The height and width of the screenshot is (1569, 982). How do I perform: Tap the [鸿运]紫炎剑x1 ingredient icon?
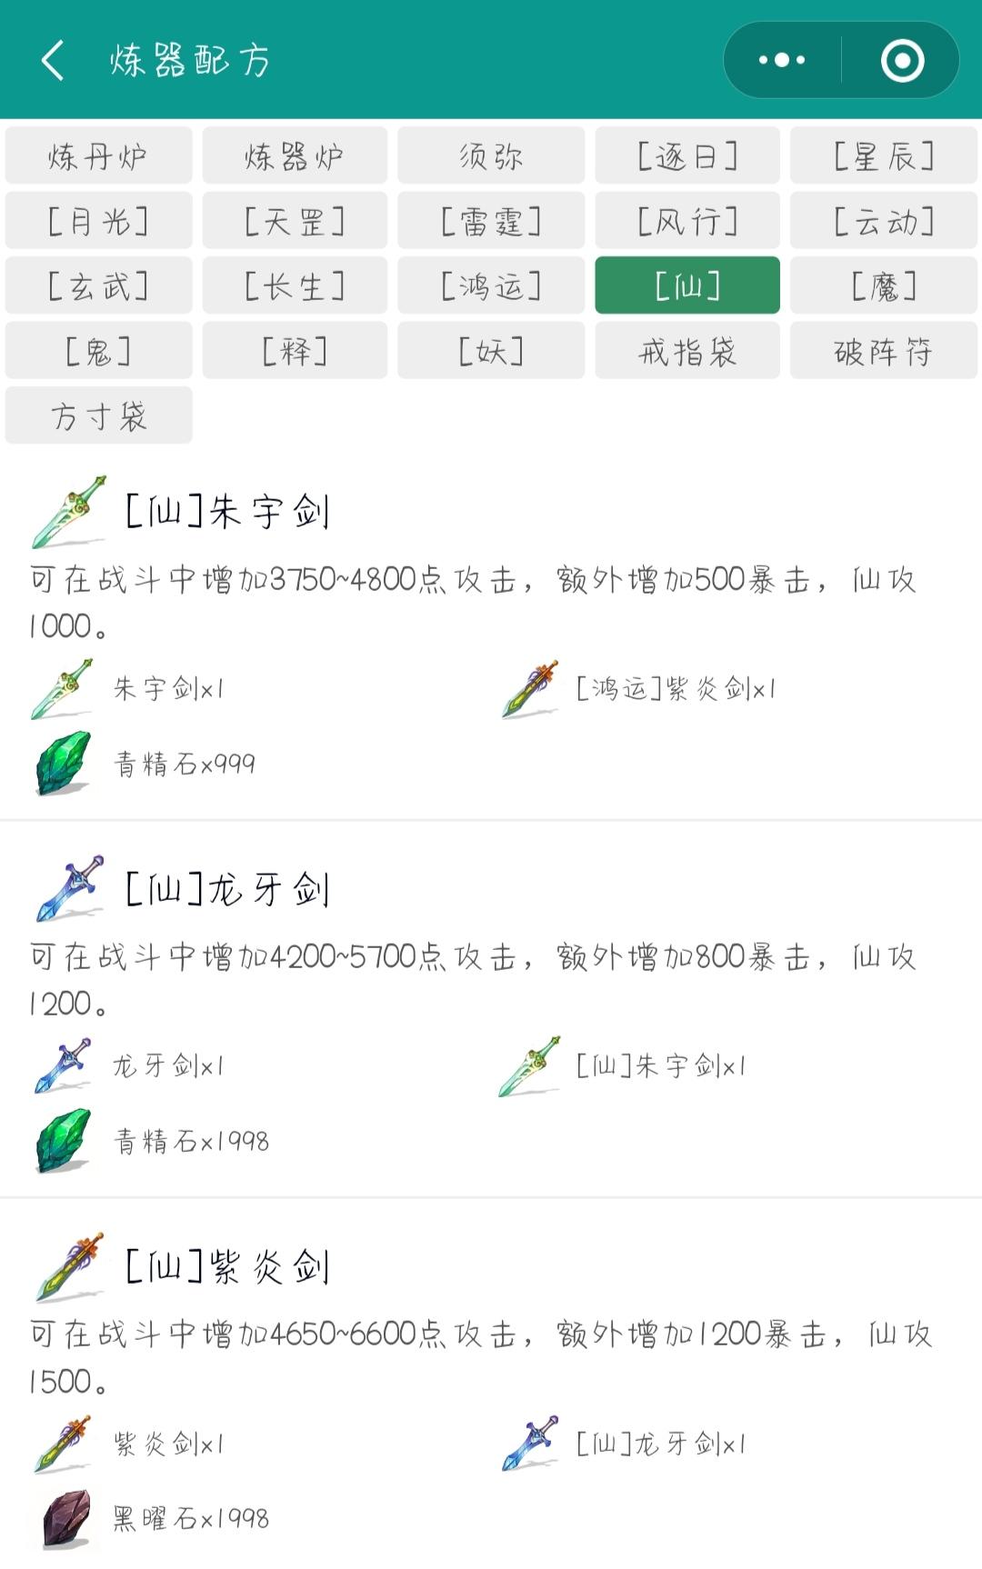coord(530,689)
